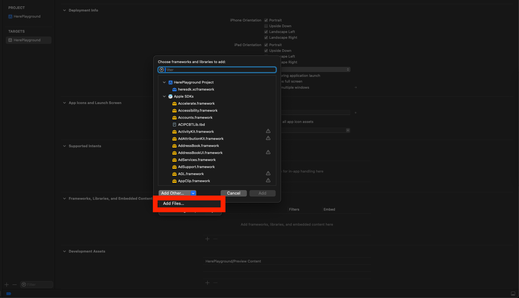Select AGL.framework in the list

(217, 174)
